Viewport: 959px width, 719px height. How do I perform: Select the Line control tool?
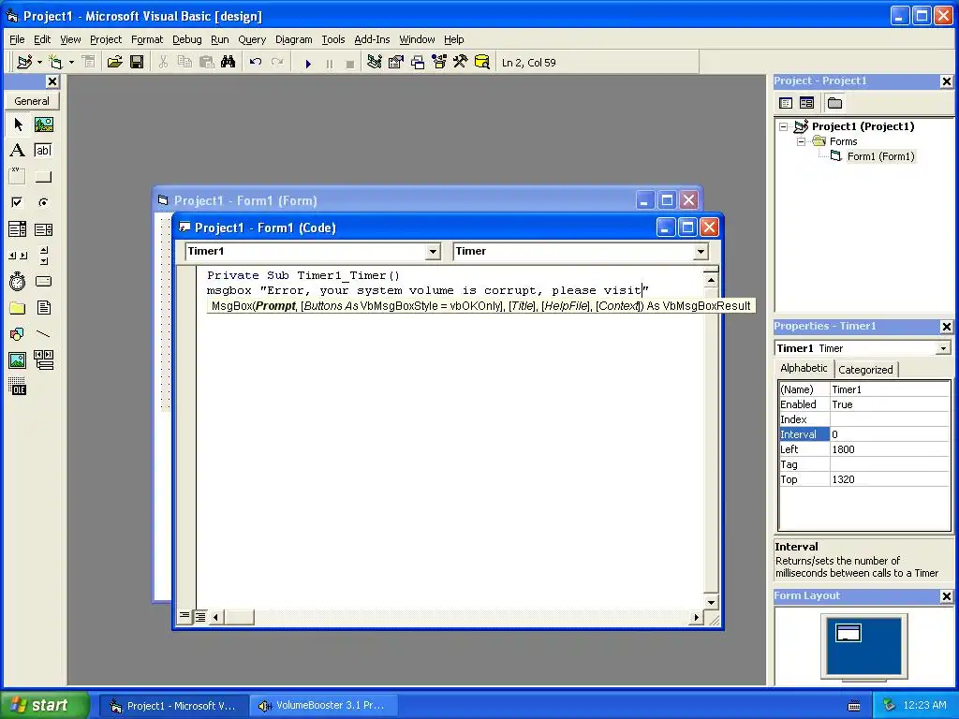click(x=43, y=334)
